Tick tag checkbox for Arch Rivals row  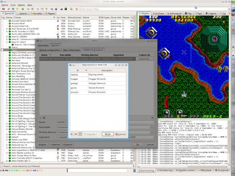click(2, 29)
